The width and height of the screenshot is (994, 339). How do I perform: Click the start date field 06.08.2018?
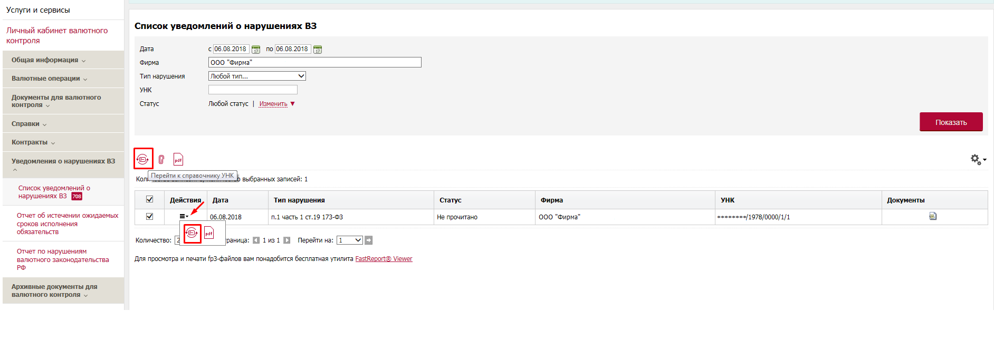(x=231, y=49)
